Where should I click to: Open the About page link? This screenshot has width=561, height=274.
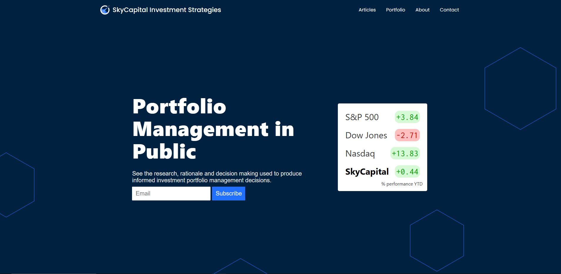pos(422,10)
